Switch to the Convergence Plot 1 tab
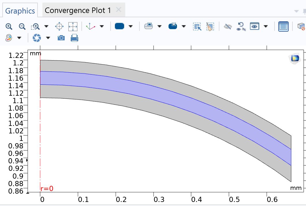This screenshot has width=306, height=206. [78, 10]
